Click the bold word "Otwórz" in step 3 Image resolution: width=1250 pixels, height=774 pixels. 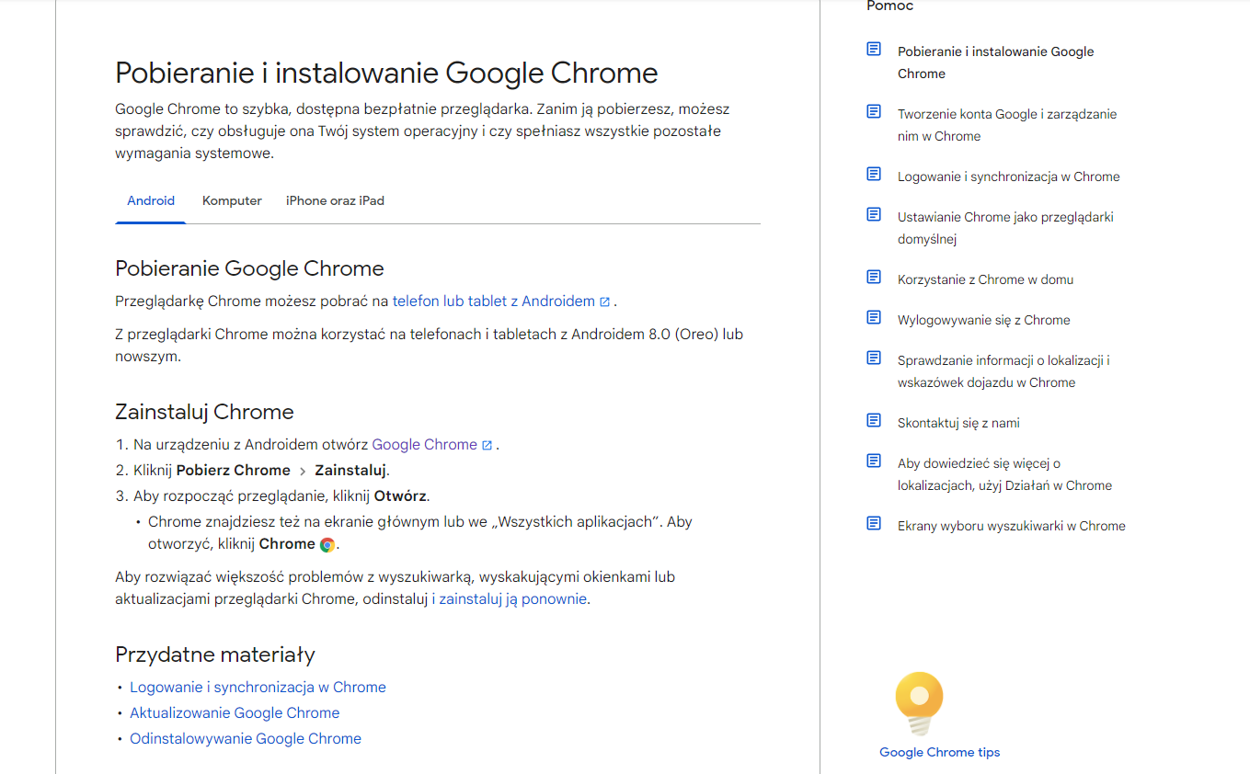[x=400, y=495]
